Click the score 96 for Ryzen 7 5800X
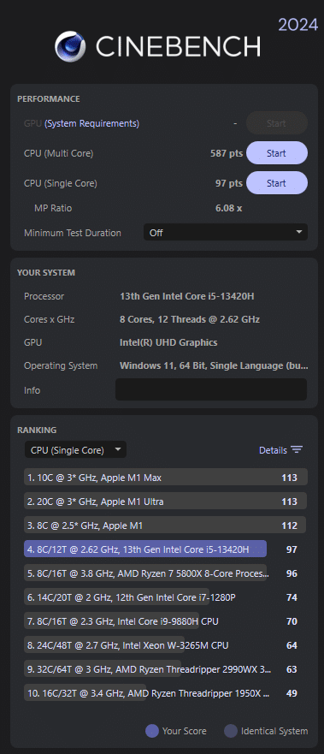Image resolution: width=324 pixels, height=754 pixels. (x=292, y=573)
